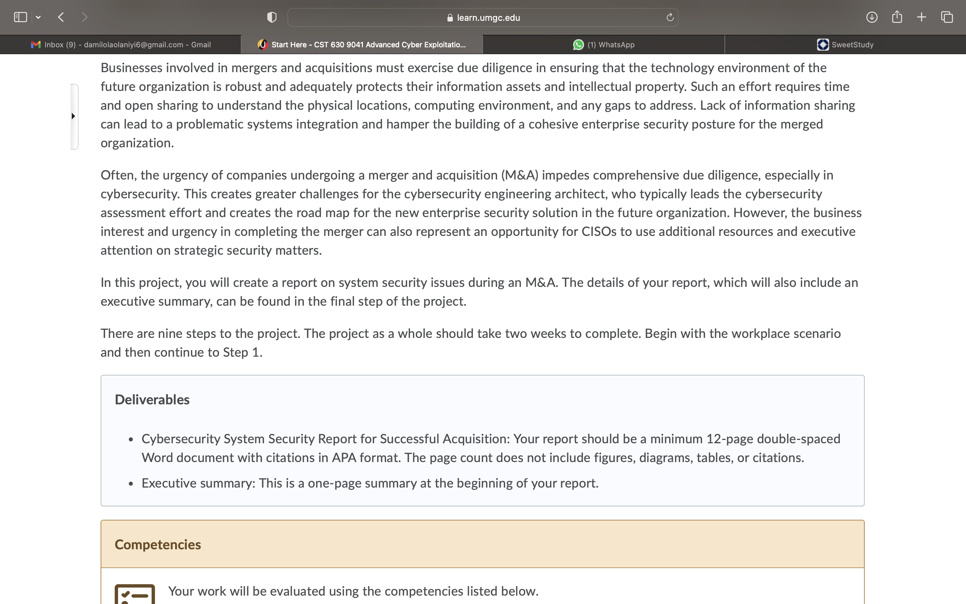
Task: Click the Gmail favicon in first tab
Action: (36, 45)
